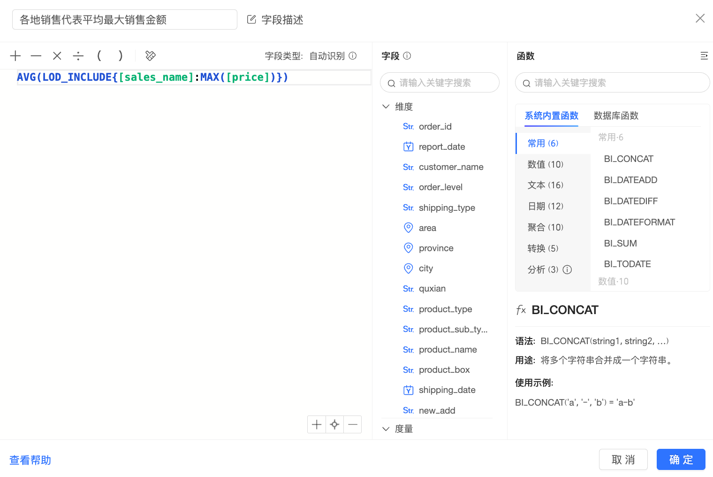This screenshot has width=713, height=477.
Task: Reset editor zoom with center target icon
Action: point(334,424)
